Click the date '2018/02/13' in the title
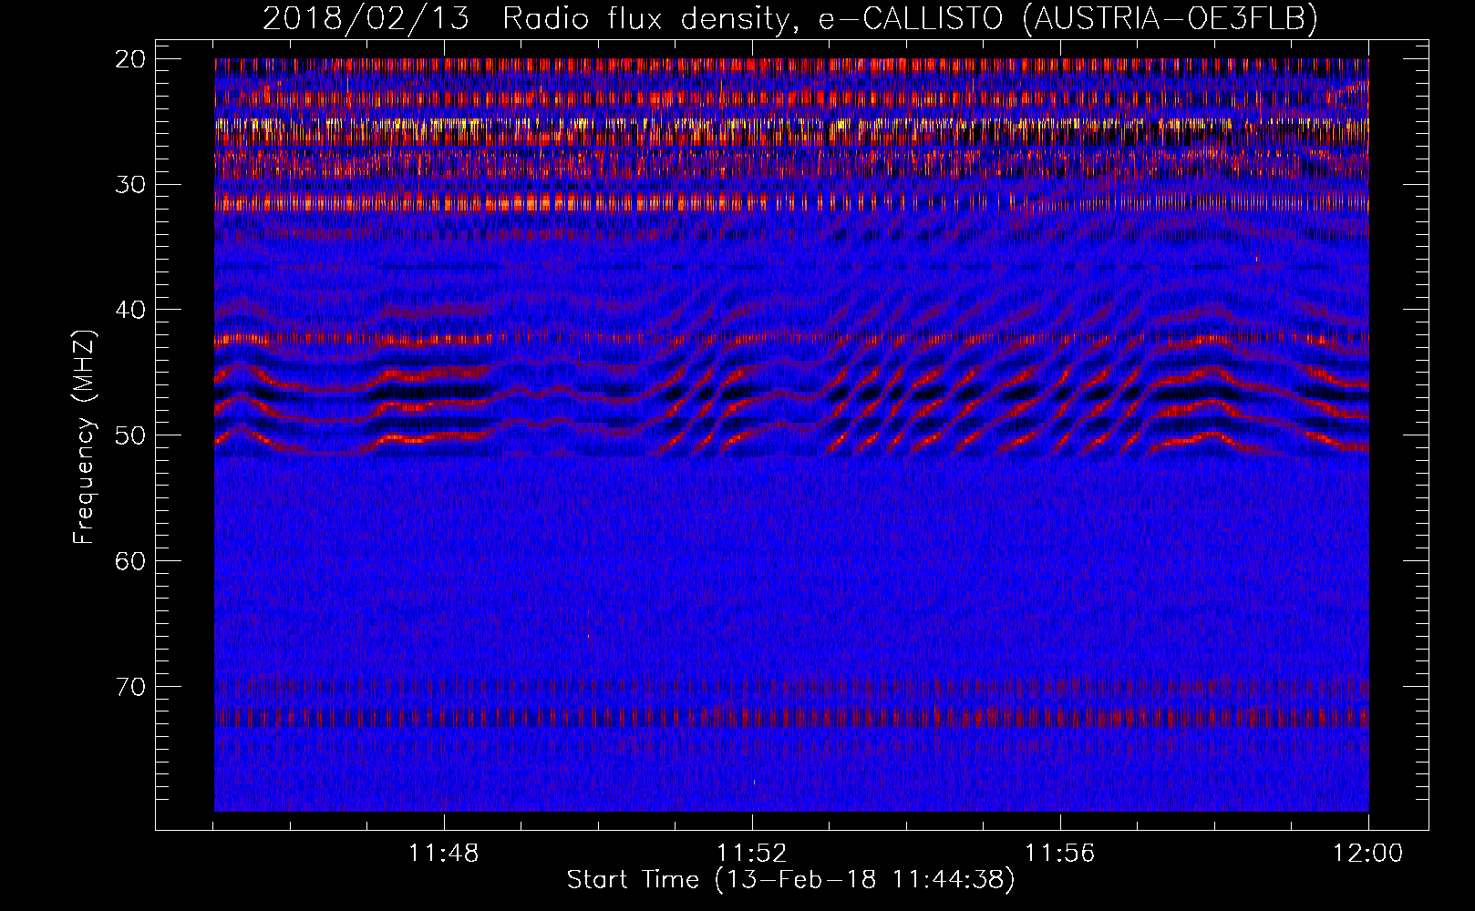1475x911 pixels. [366, 19]
